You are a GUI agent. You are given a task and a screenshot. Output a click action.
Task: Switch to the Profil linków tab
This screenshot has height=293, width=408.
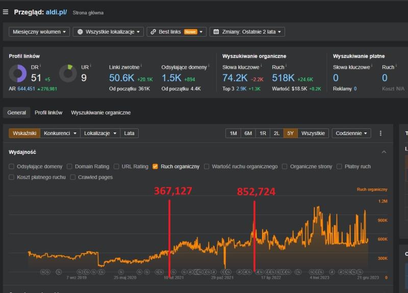48,113
